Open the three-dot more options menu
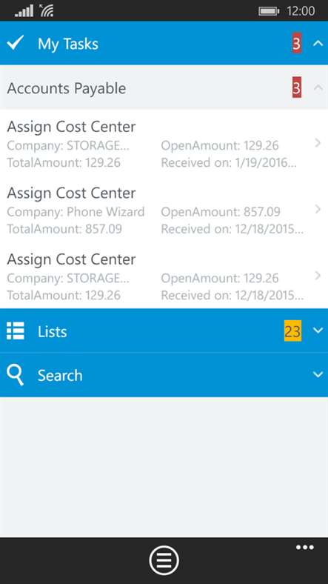Screen dimensions: 328x584 (x=304, y=548)
